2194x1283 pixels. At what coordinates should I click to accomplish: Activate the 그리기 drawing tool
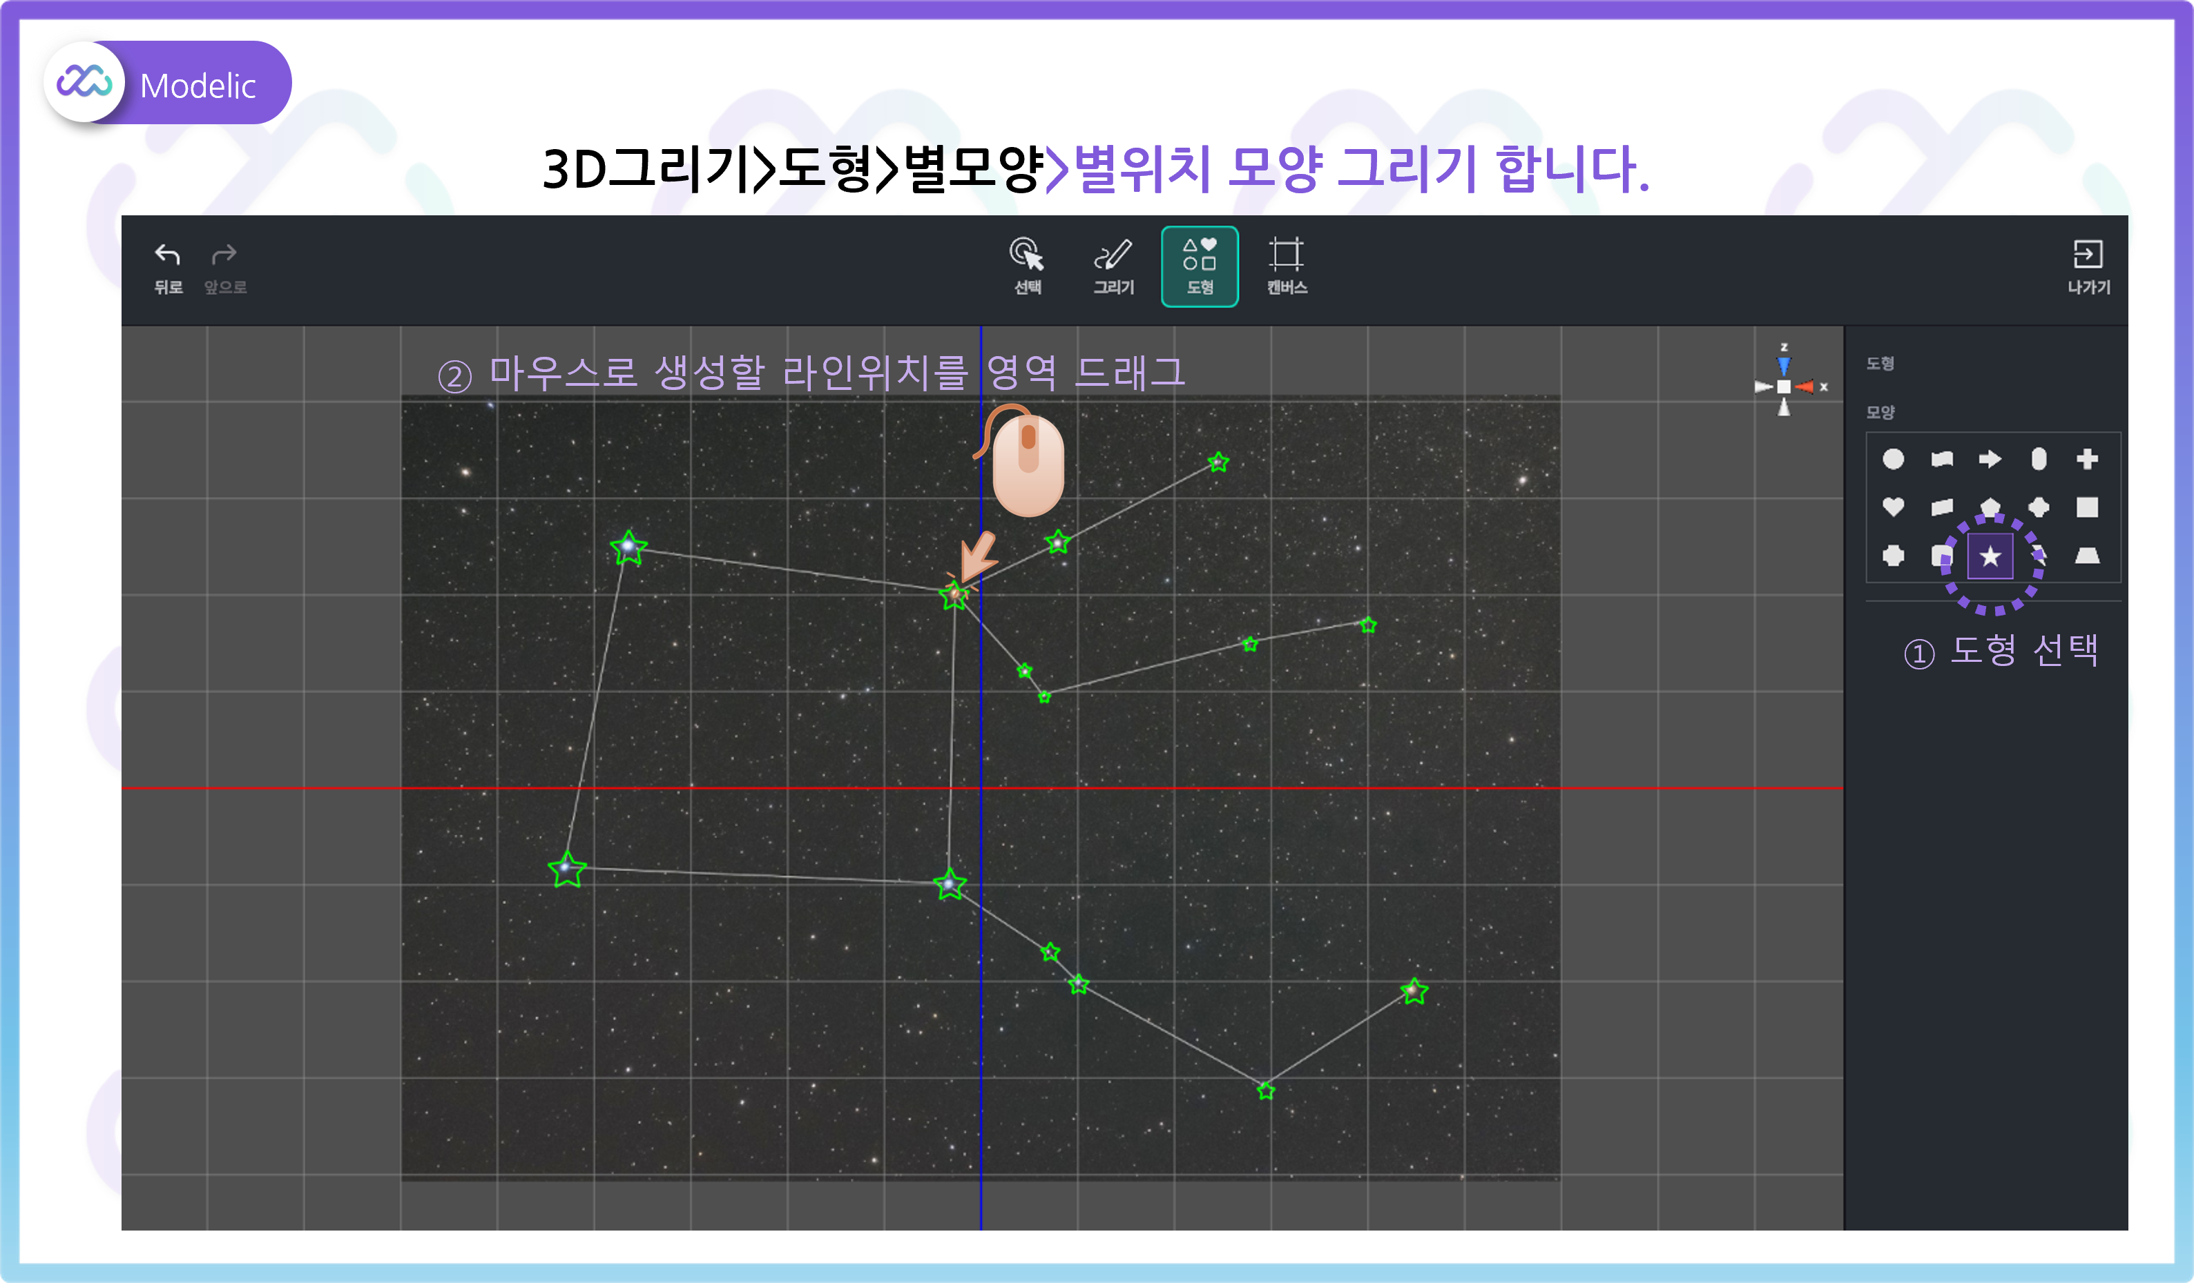click(x=1113, y=266)
